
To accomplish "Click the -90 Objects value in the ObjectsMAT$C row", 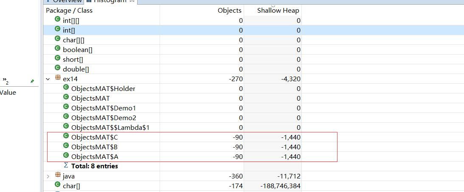I will click(x=238, y=137).
